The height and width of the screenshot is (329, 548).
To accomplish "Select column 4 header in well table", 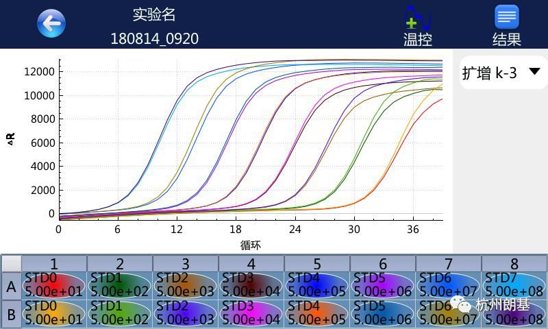I will tap(251, 264).
